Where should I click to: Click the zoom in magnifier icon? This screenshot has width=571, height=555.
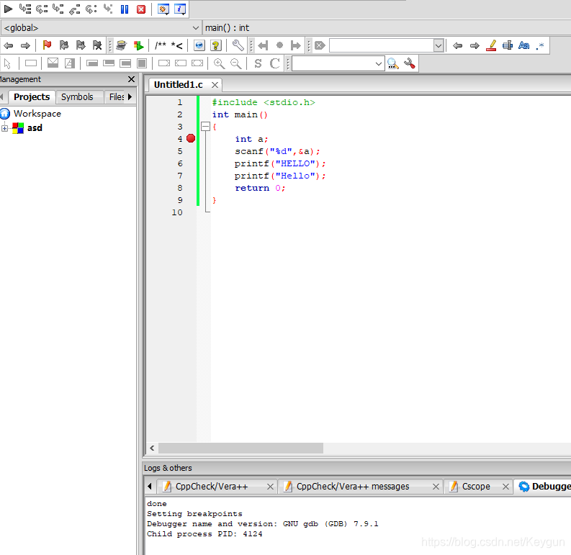pyautogui.click(x=219, y=63)
